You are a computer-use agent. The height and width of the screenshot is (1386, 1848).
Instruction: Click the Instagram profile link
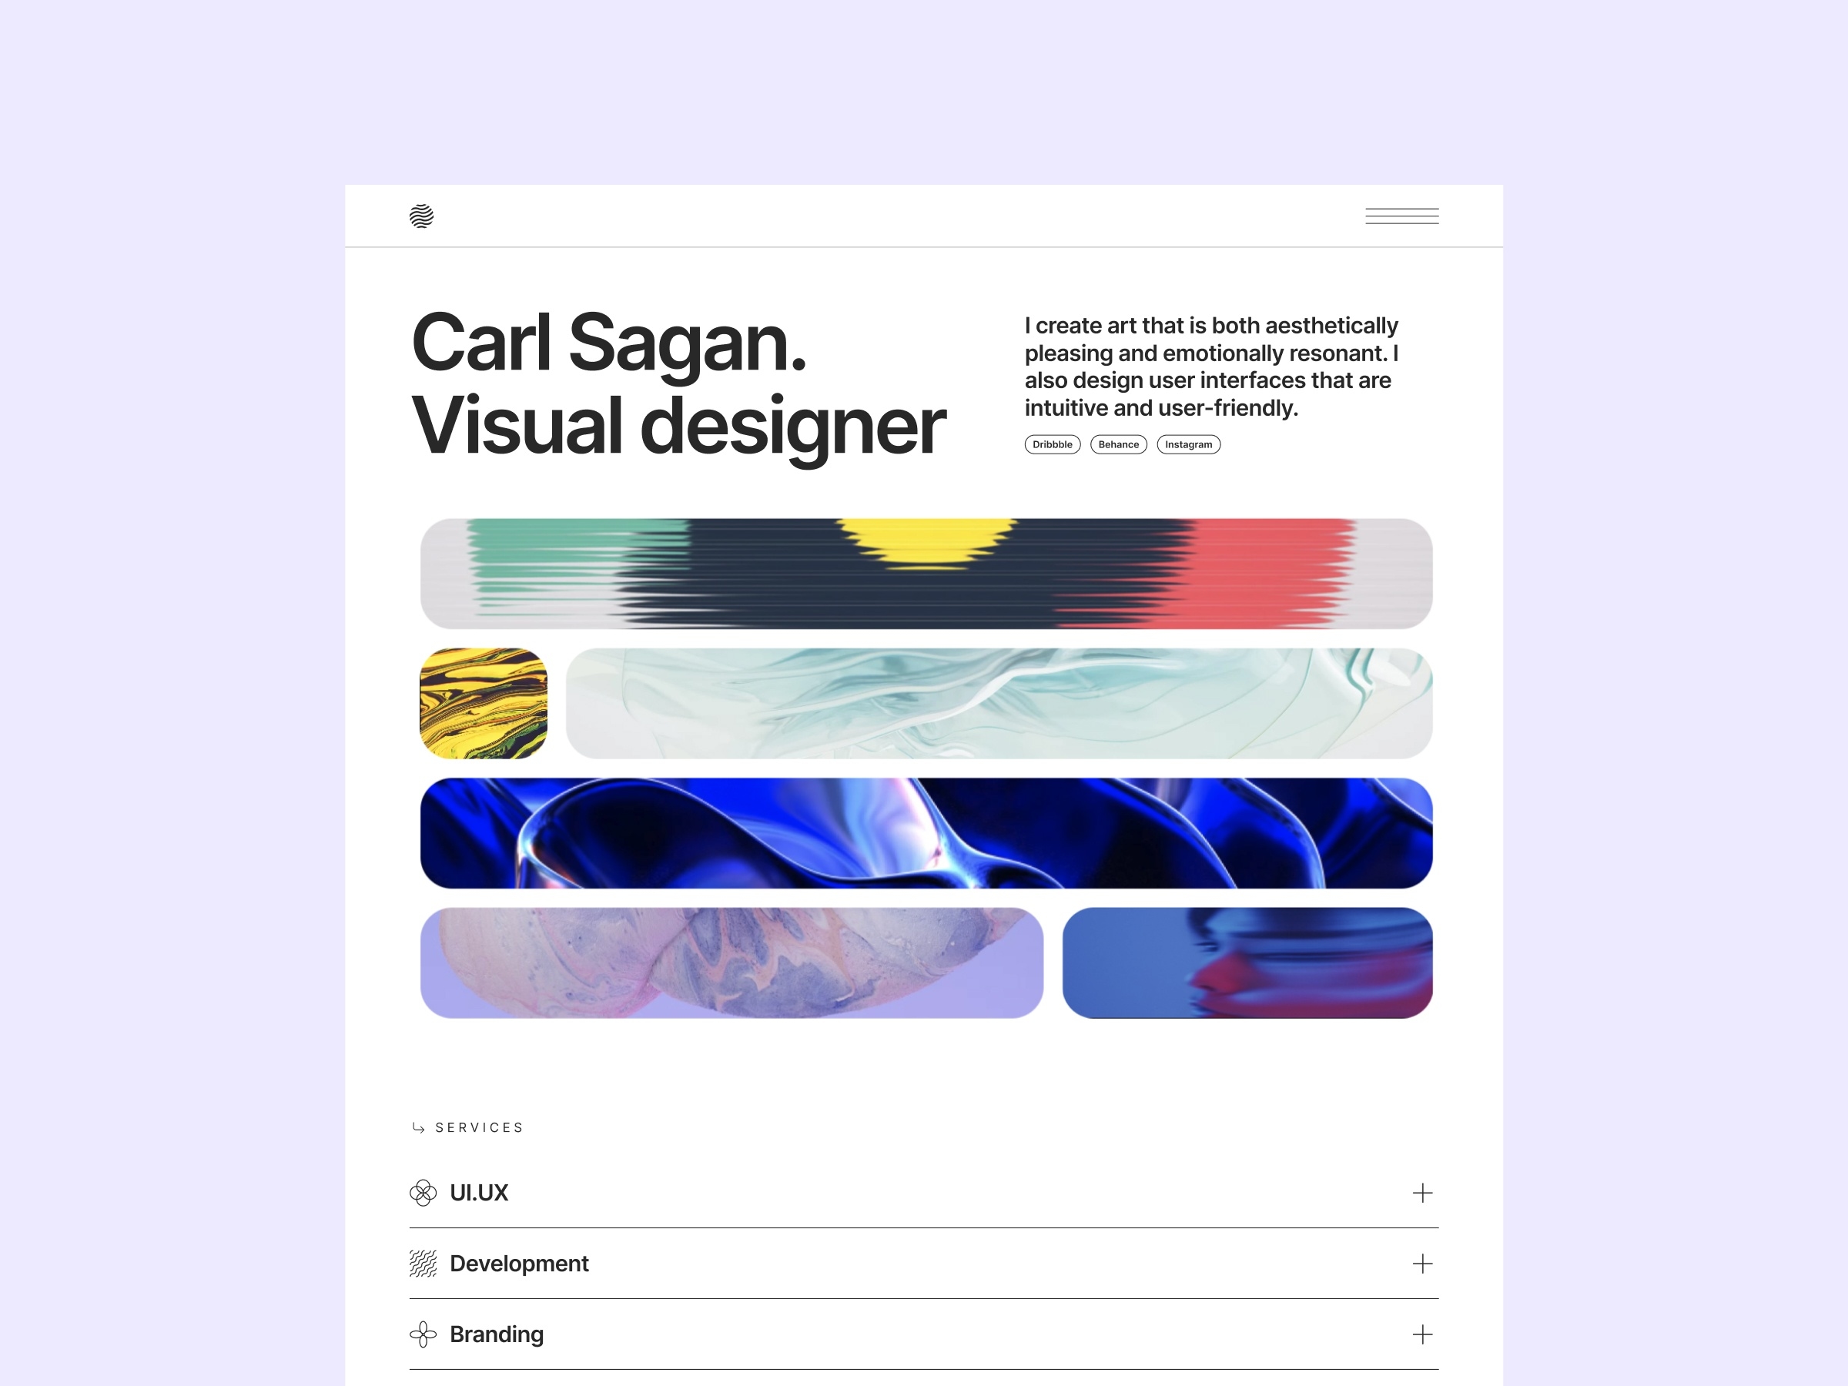[x=1189, y=444]
